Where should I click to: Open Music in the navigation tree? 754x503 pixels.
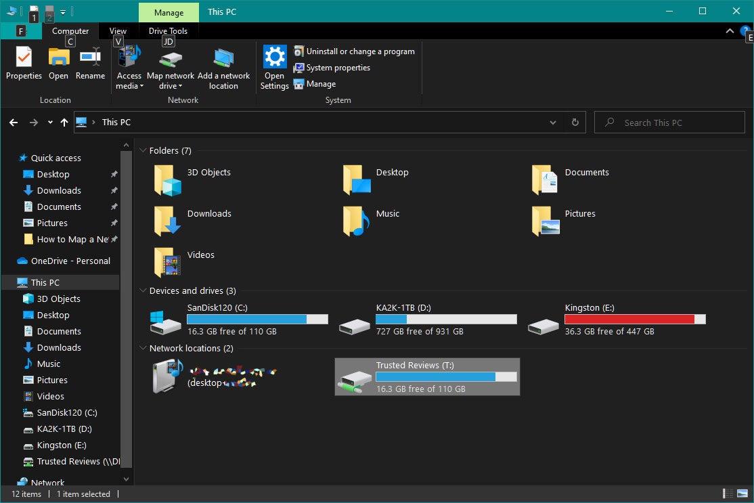click(x=49, y=364)
